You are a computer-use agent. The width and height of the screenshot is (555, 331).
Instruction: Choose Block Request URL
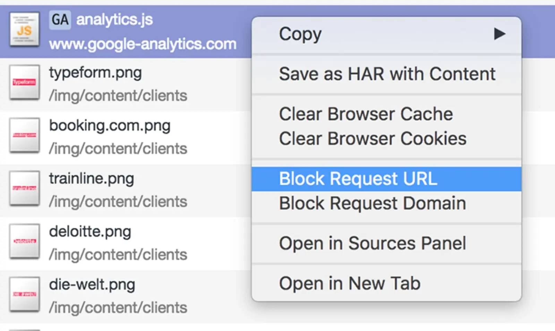pos(358,179)
